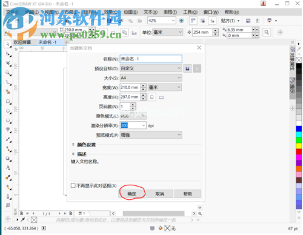Click the 名称 text field
Viewport: 303px width, 235px height.
[x=151, y=59]
